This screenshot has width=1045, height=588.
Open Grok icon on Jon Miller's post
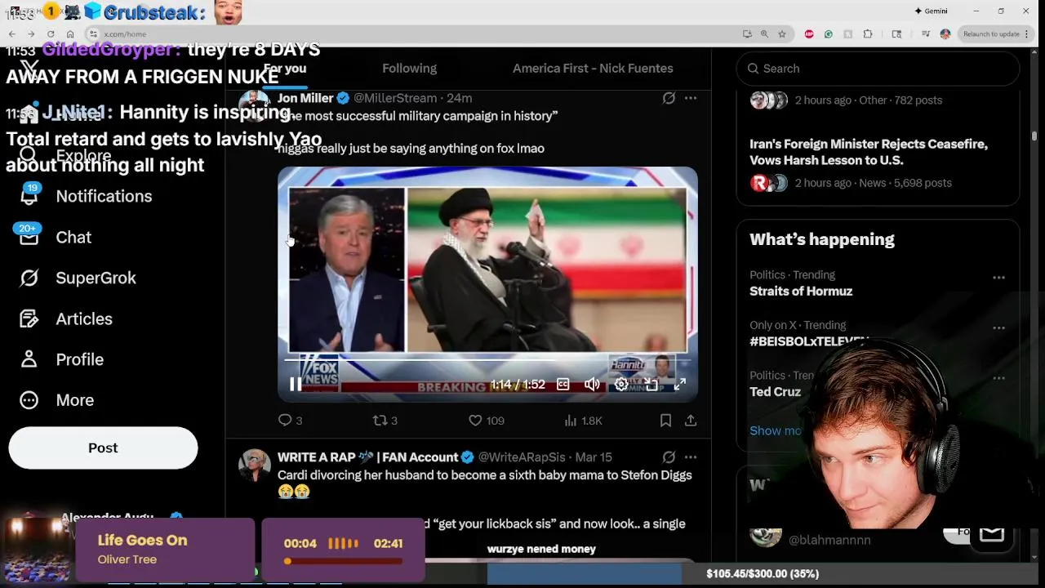[669, 98]
